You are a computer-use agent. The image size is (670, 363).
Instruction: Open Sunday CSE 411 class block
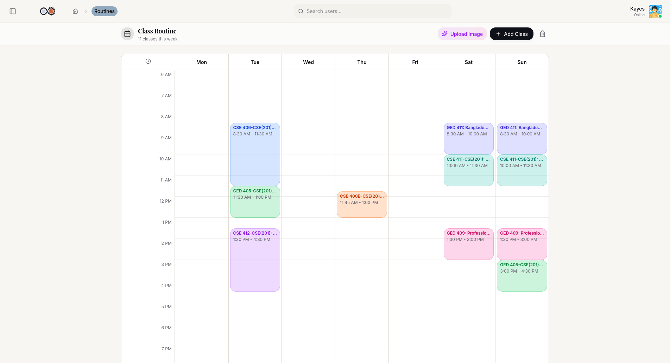522,170
